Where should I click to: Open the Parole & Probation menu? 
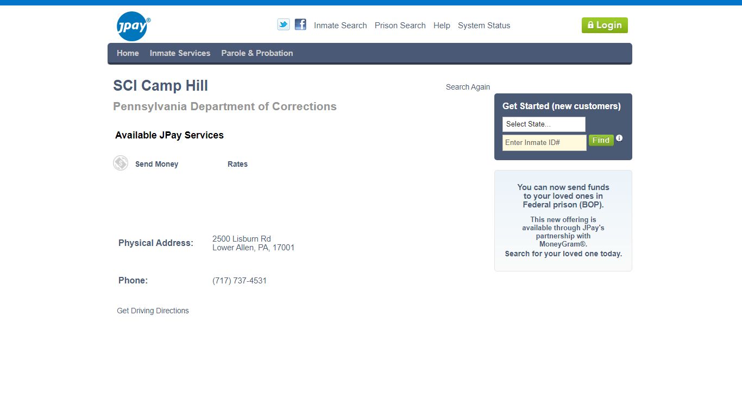tap(257, 53)
